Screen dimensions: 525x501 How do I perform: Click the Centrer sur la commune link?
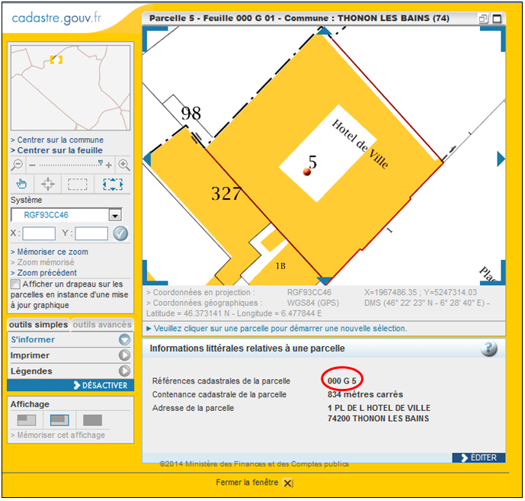[57, 140]
